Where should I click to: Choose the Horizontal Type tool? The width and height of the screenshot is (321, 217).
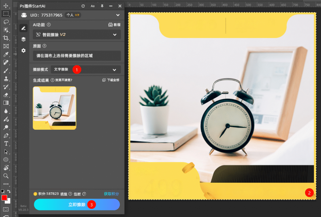pyautogui.click(x=6, y=144)
